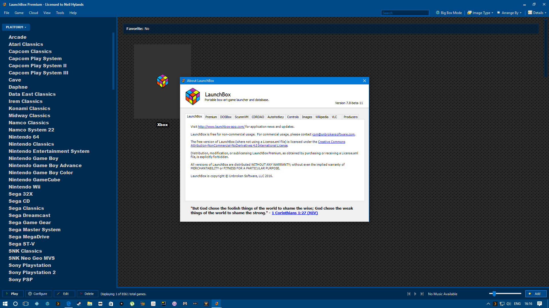This screenshot has width=549, height=308.
Task: Click the Configure gear icon
Action: [x=30, y=294]
